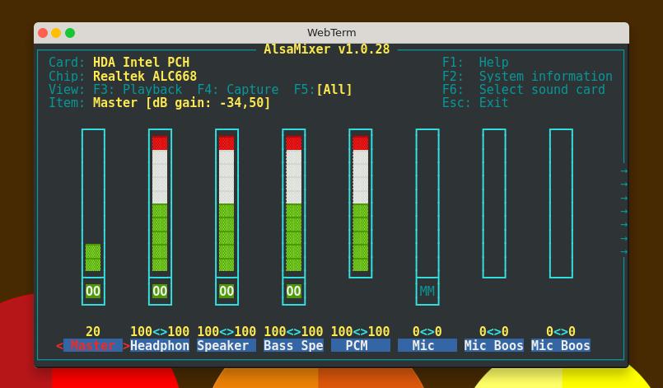Click the right arrow beside Master

[127, 346]
